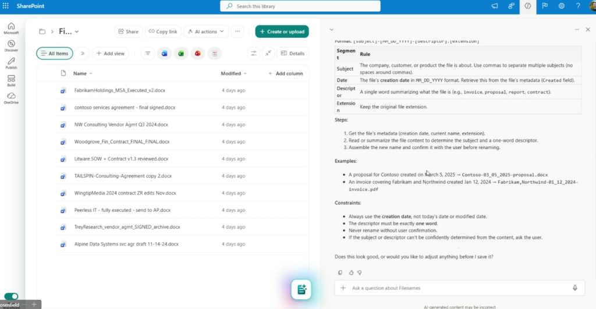
Task: Open NW Consulting Vendor Agmt Q3 2024.docx
Action: coord(121,125)
